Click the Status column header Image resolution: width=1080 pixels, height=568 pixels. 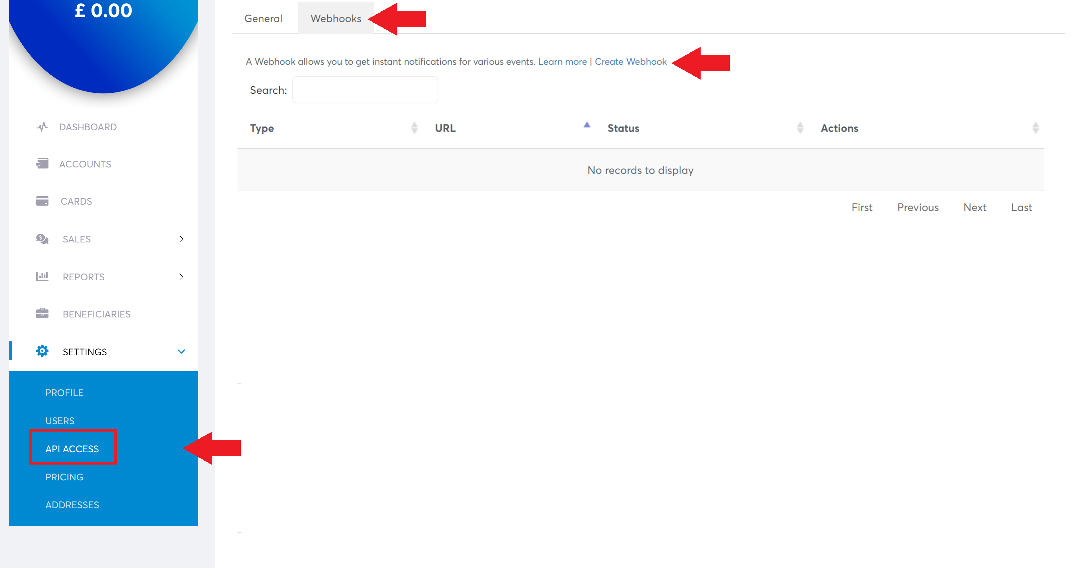623,128
